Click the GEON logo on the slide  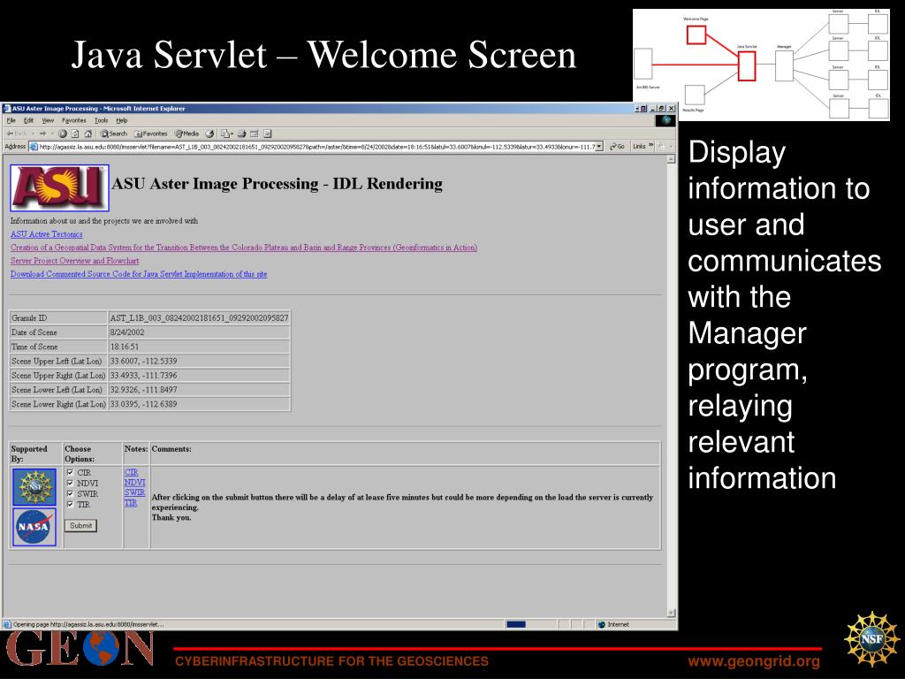80,648
